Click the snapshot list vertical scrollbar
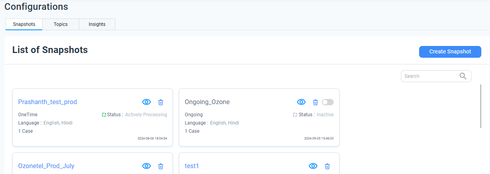490x174 pixels. [x=481, y=106]
